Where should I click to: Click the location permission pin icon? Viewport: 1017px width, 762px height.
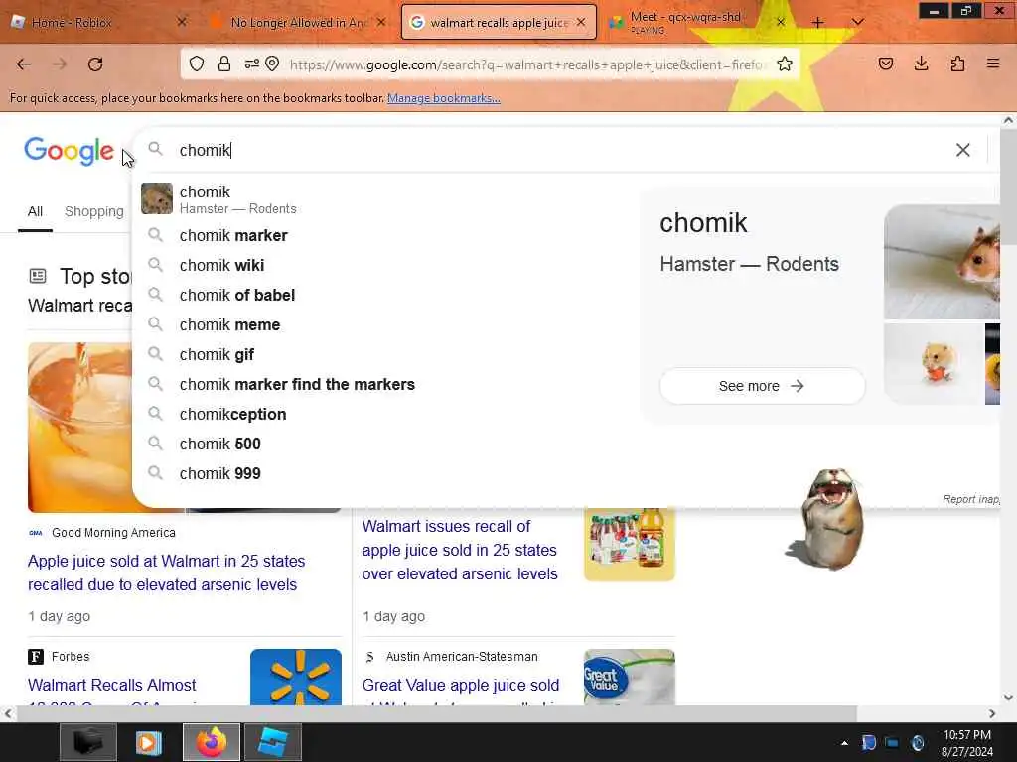click(272, 63)
